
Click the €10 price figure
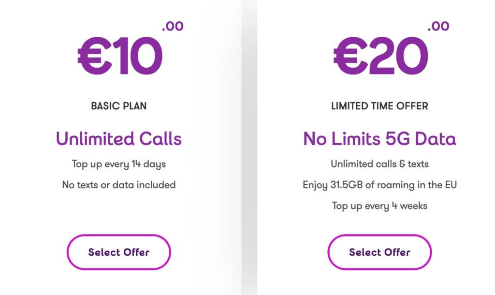pos(120,57)
